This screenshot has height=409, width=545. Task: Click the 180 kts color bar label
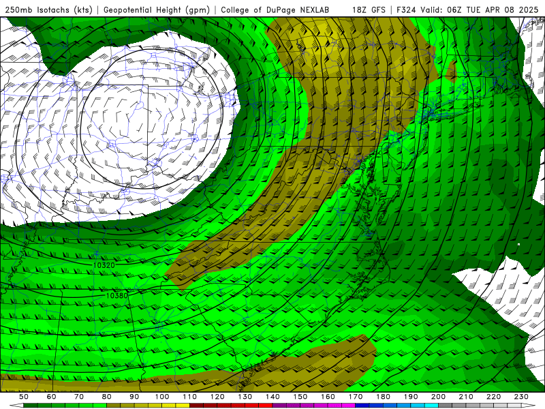coord(383,397)
